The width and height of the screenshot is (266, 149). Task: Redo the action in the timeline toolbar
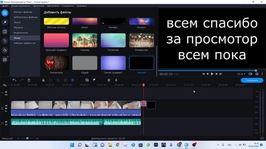click(x=22, y=80)
